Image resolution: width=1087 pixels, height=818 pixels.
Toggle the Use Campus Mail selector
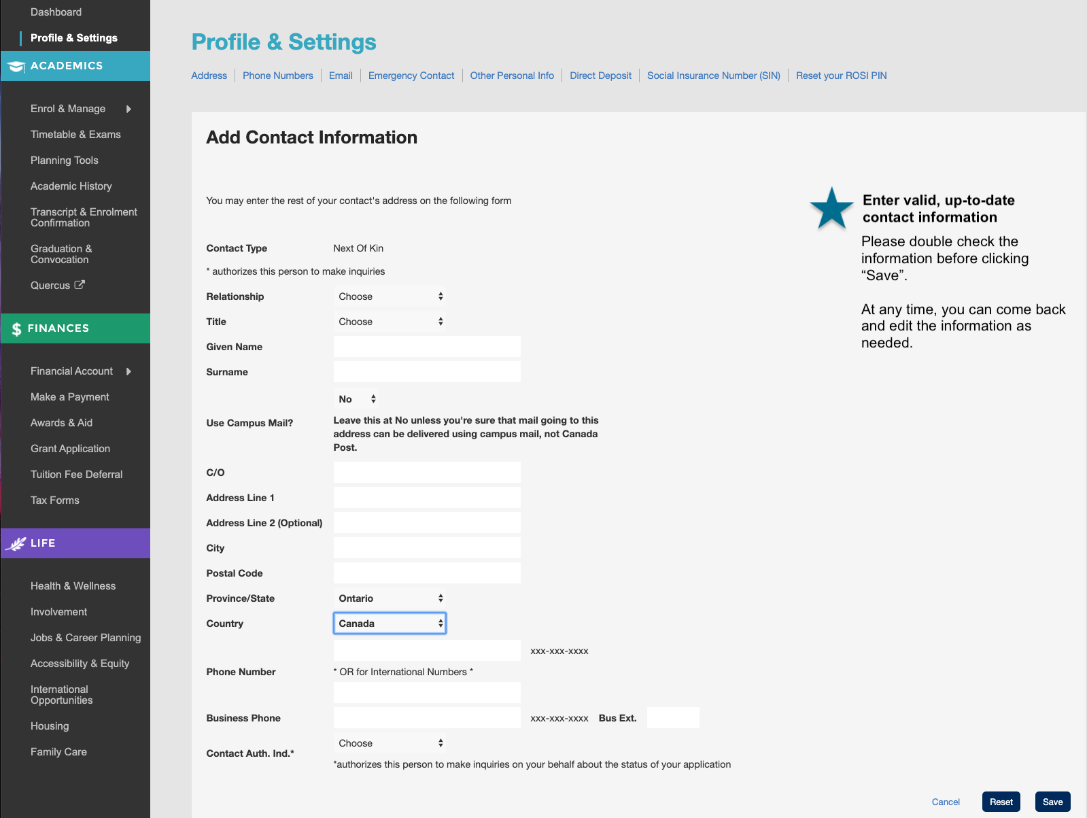[x=357, y=399]
